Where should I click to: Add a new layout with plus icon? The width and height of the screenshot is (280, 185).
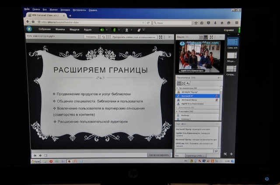coord(231,154)
